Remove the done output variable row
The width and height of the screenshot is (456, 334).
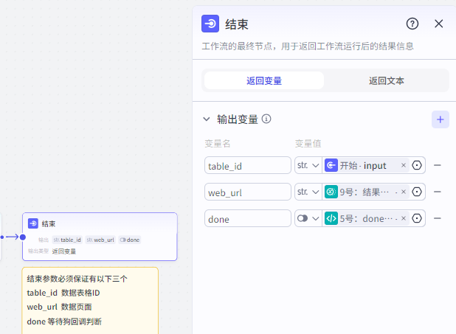[x=437, y=218]
